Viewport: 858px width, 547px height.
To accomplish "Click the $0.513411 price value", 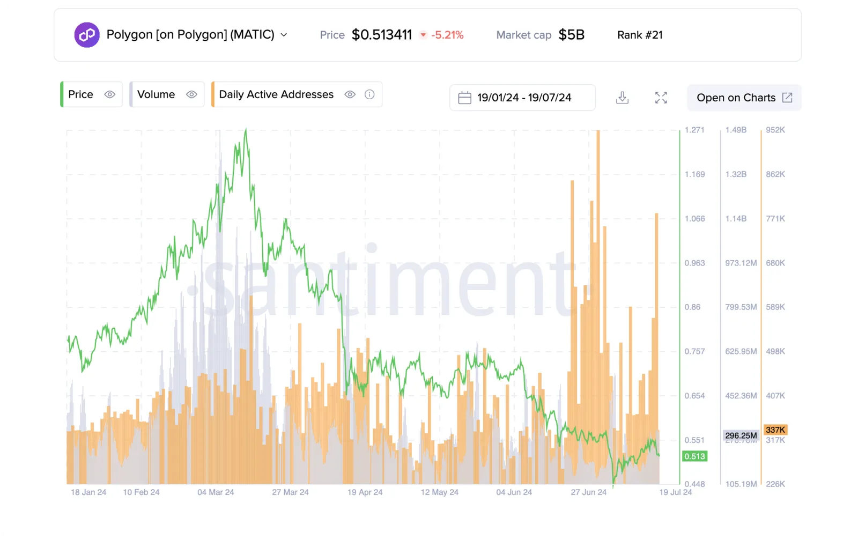I will [x=382, y=35].
